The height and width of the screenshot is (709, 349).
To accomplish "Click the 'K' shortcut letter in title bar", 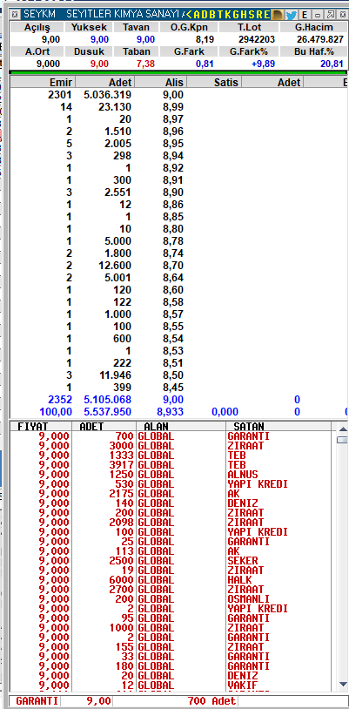I will tap(226, 15).
